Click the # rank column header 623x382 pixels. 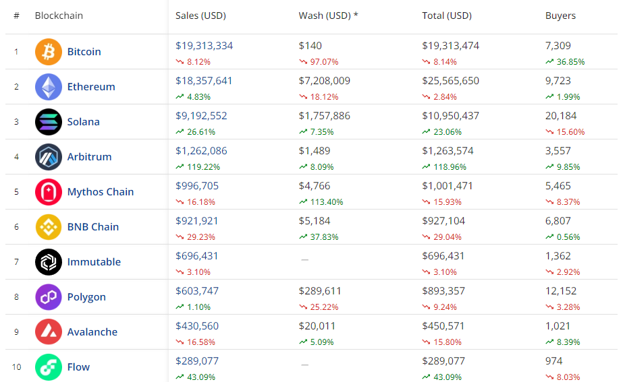pyautogui.click(x=16, y=15)
